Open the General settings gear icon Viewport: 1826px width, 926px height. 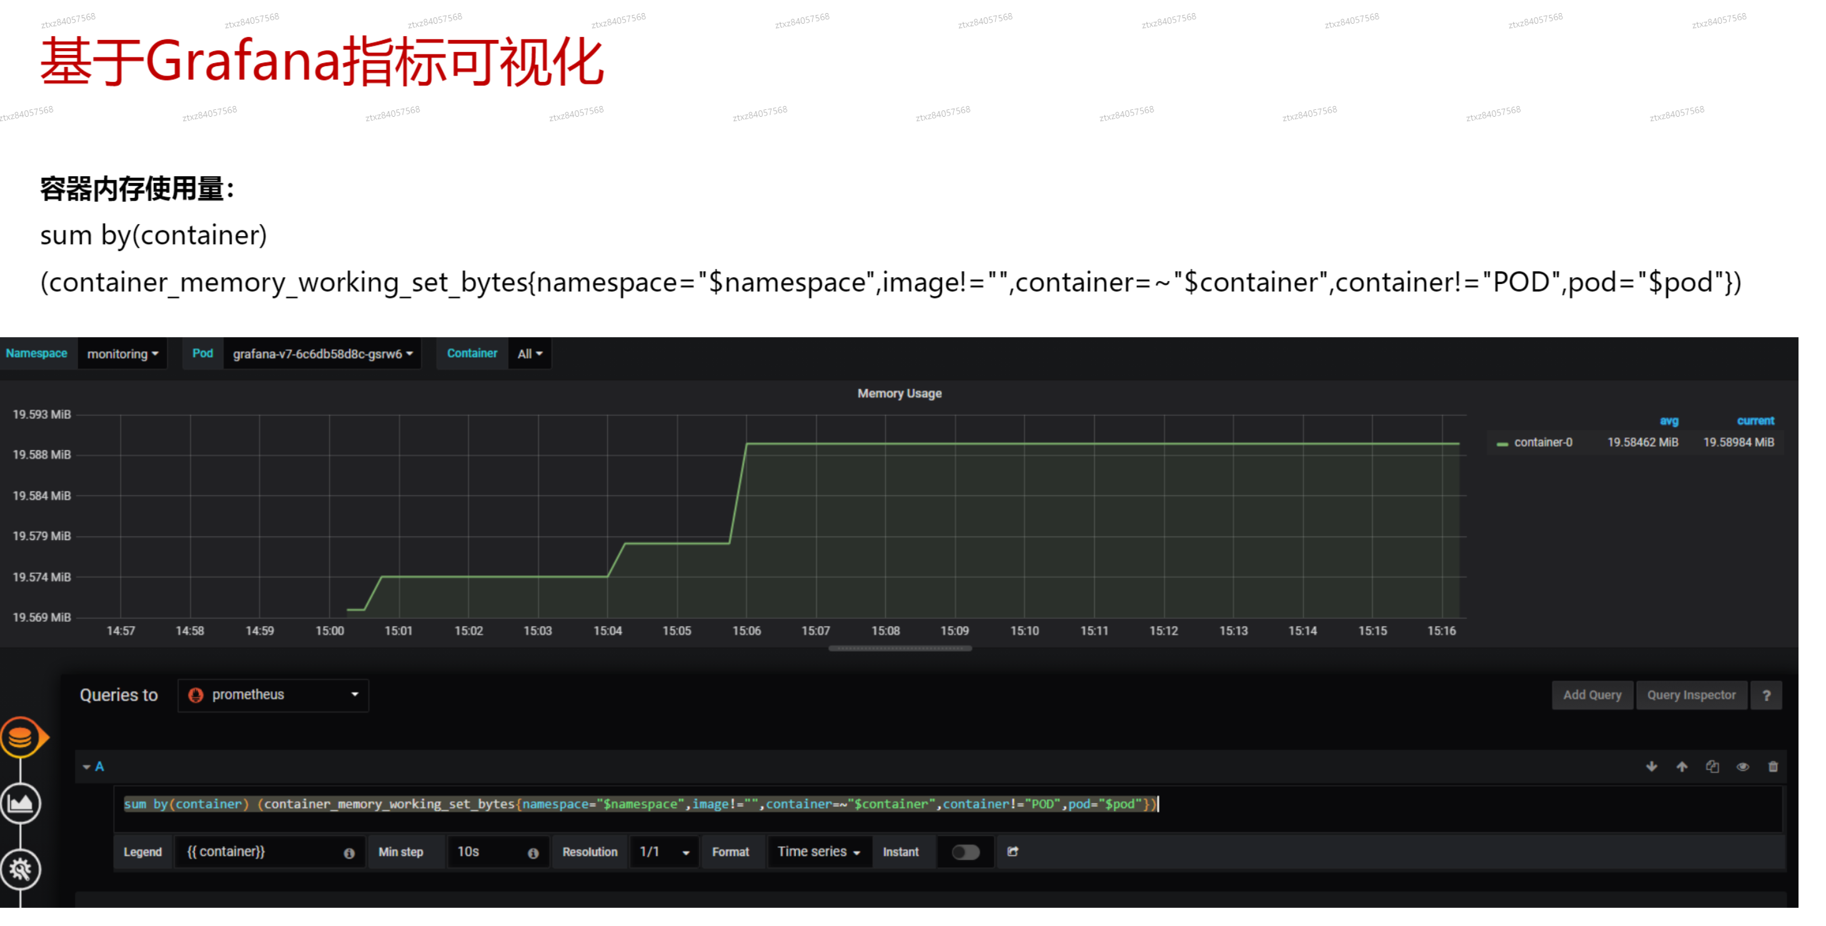(x=21, y=869)
